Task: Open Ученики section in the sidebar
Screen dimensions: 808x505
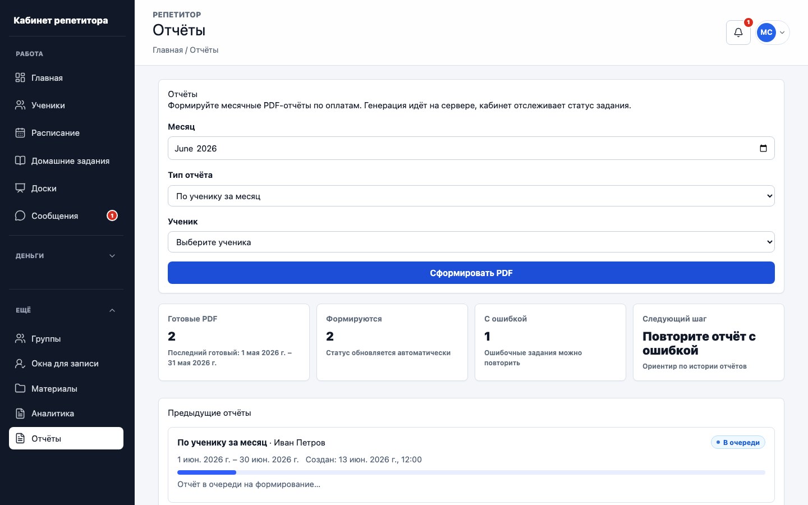Action: pyautogui.click(x=66, y=105)
